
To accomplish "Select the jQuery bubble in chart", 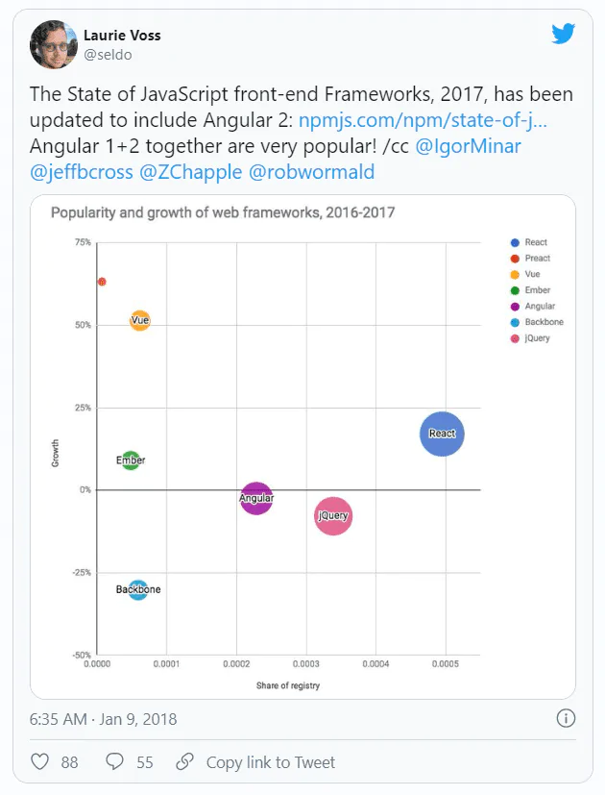I will pos(333,515).
